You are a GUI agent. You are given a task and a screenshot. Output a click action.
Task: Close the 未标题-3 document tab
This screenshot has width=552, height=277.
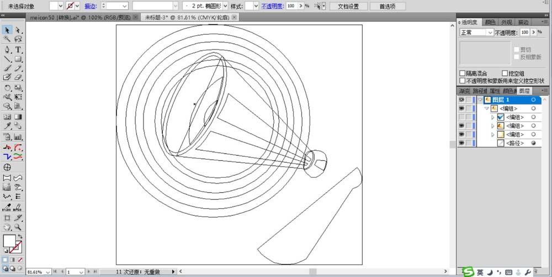[x=235, y=17]
